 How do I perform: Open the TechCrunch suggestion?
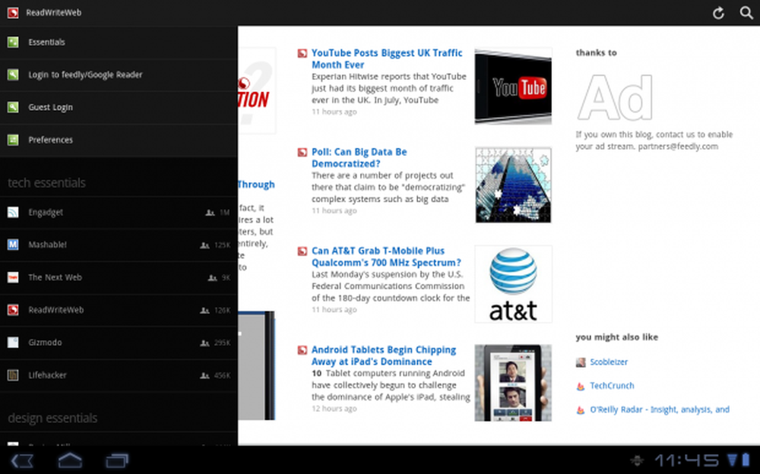612,386
